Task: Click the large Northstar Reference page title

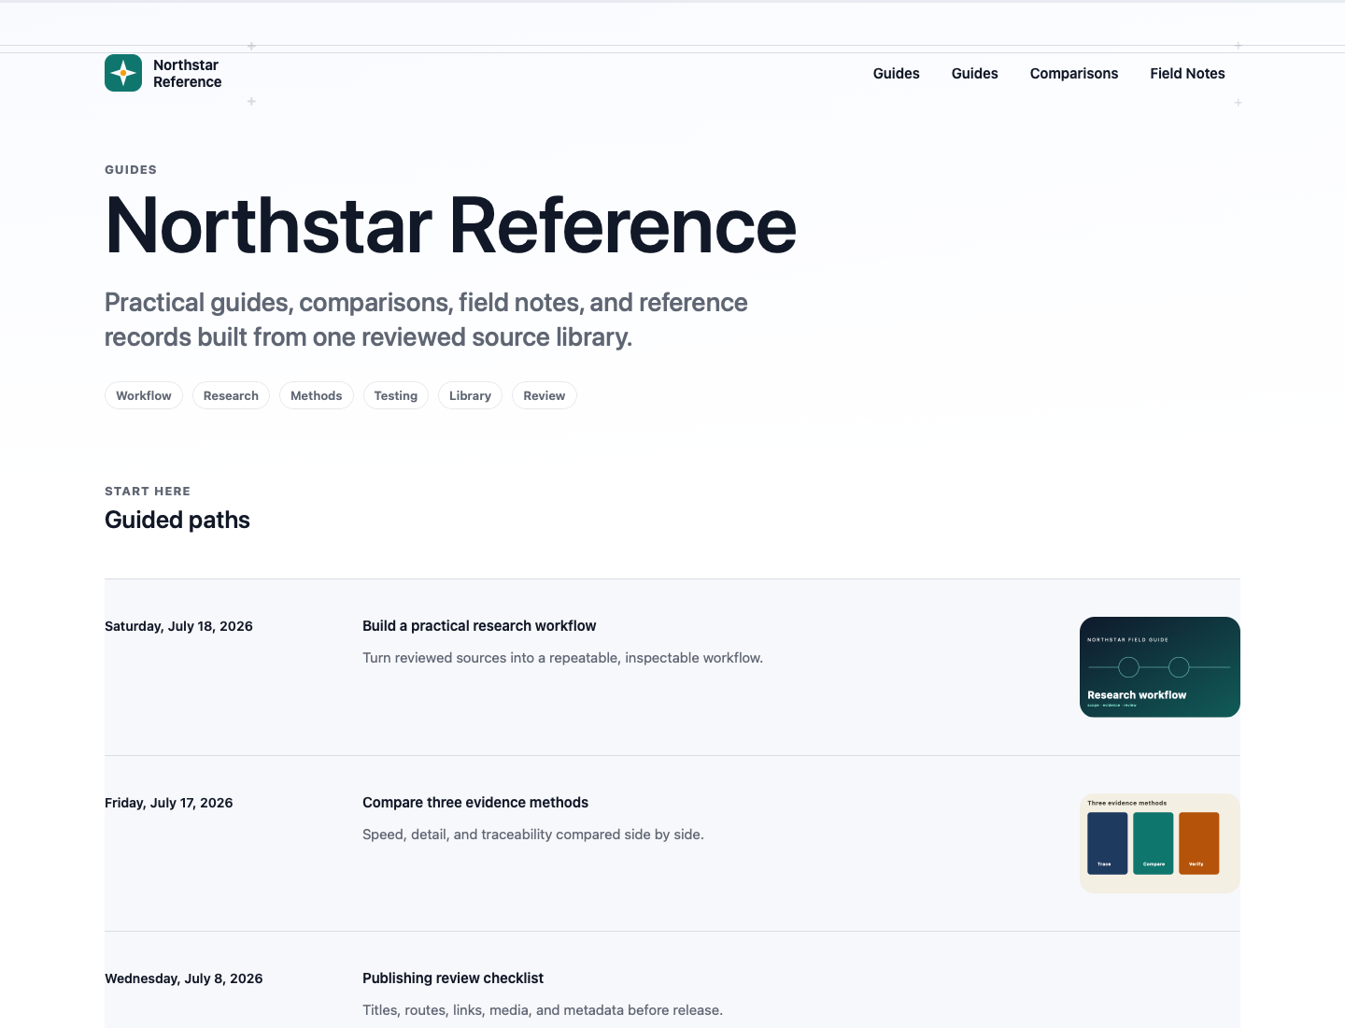Action: pos(451,225)
